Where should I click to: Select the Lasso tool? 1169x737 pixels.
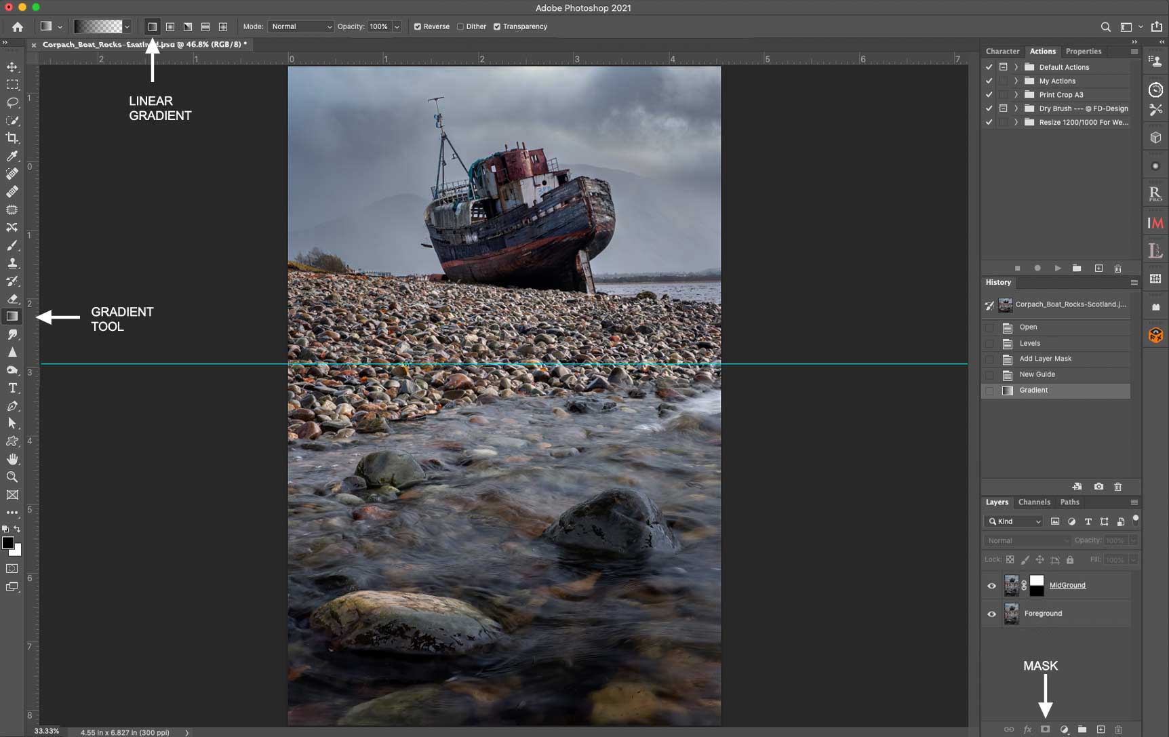click(12, 102)
